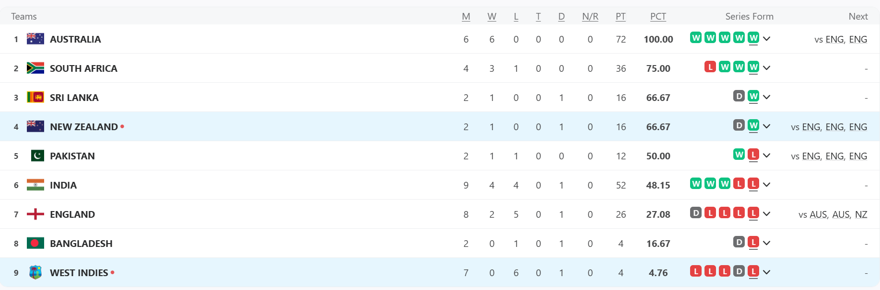The height and width of the screenshot is (290, 880).
Task: Expand Australia's series form chevron
Action: tap(766, 39)
